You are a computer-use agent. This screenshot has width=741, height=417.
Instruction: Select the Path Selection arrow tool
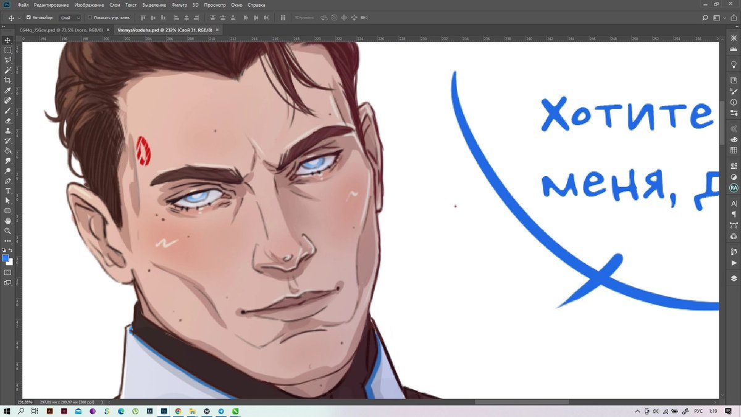click(x=8, y=201)
